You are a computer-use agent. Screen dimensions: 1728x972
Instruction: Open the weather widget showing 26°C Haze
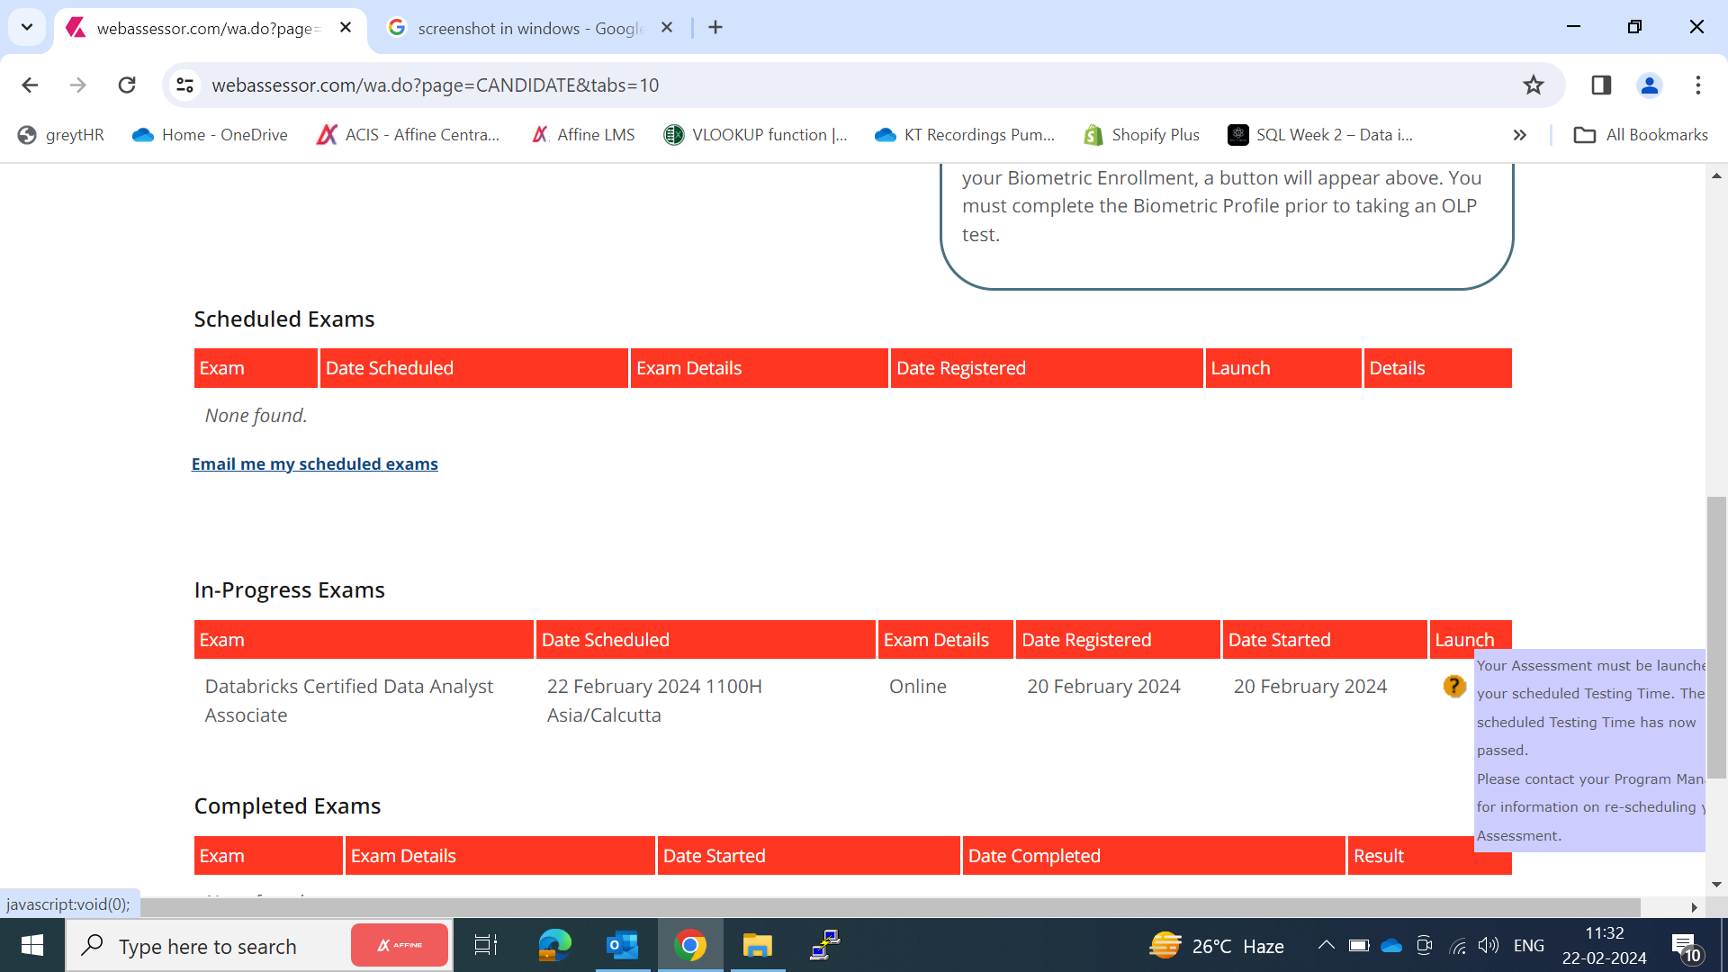click(x=1215, y=945)
